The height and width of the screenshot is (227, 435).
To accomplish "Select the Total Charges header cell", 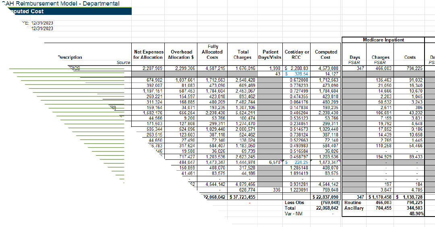I will click(x=242, y=54).
